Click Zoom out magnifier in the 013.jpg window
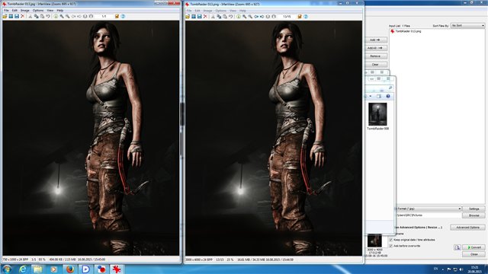488x274 pixels. click(67, 16)
